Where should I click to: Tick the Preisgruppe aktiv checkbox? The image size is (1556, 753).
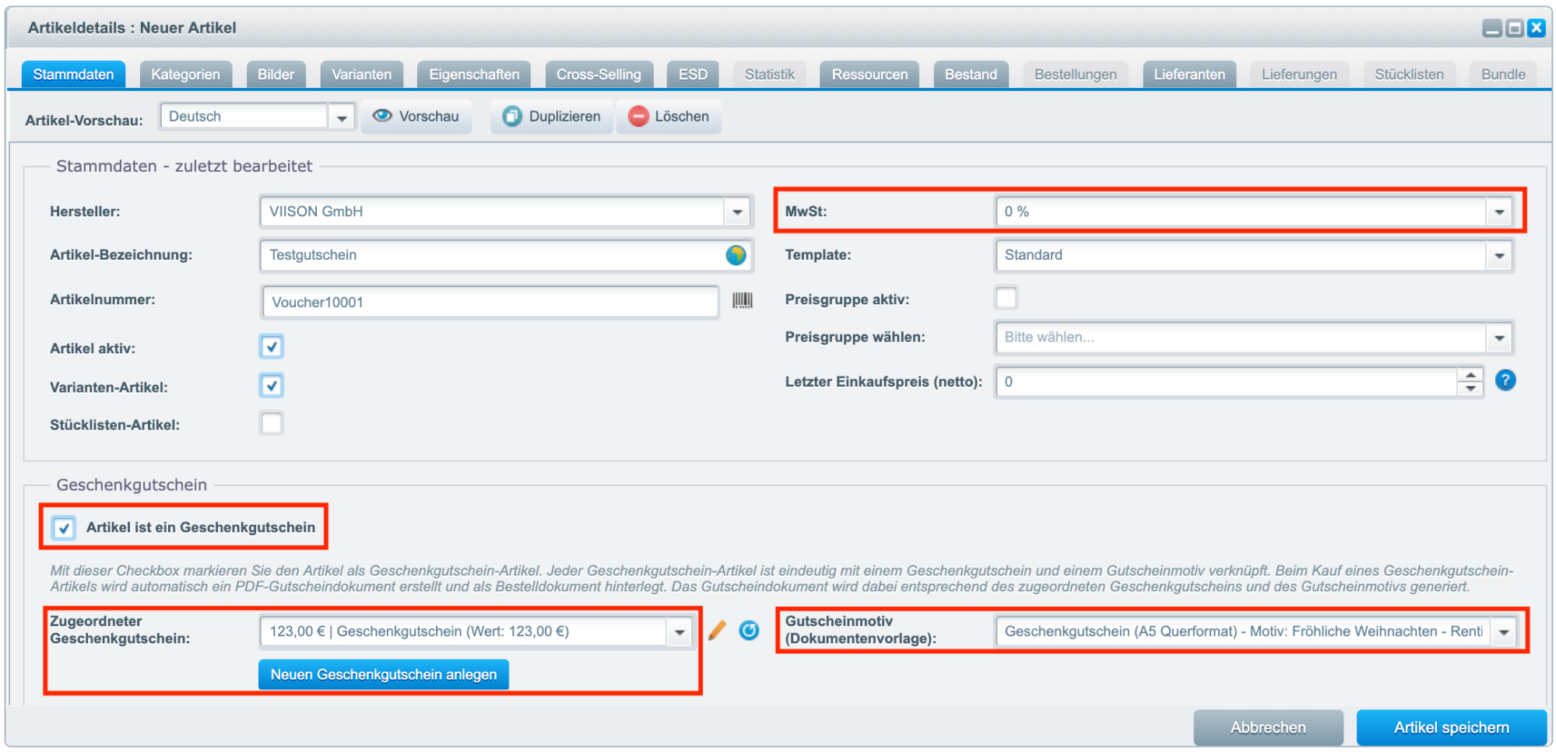click(1006, 298)
